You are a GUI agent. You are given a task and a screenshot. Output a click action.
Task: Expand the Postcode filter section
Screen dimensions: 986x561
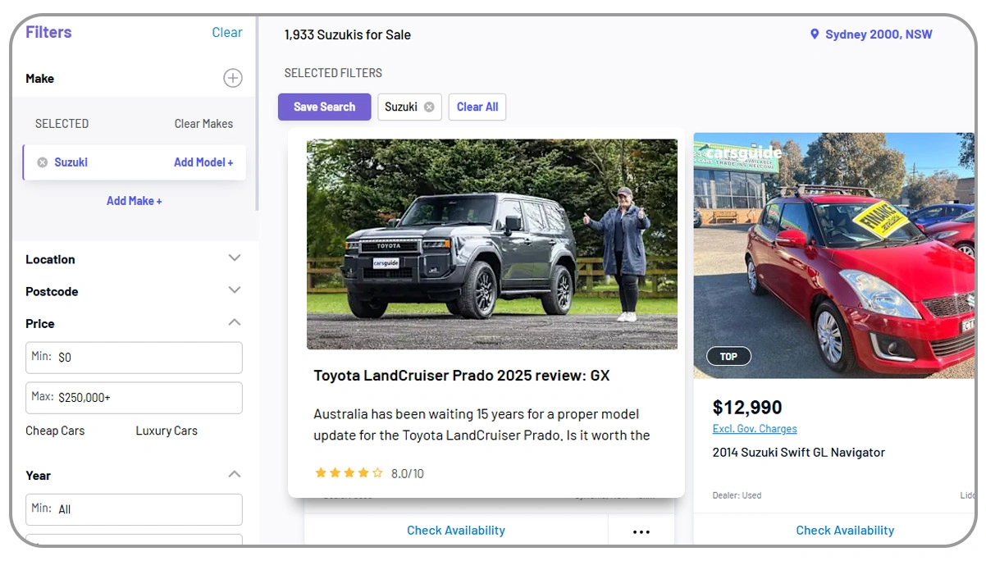coord(235,290)
